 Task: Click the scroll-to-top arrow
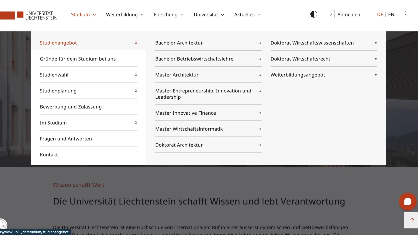pos(412,220)
